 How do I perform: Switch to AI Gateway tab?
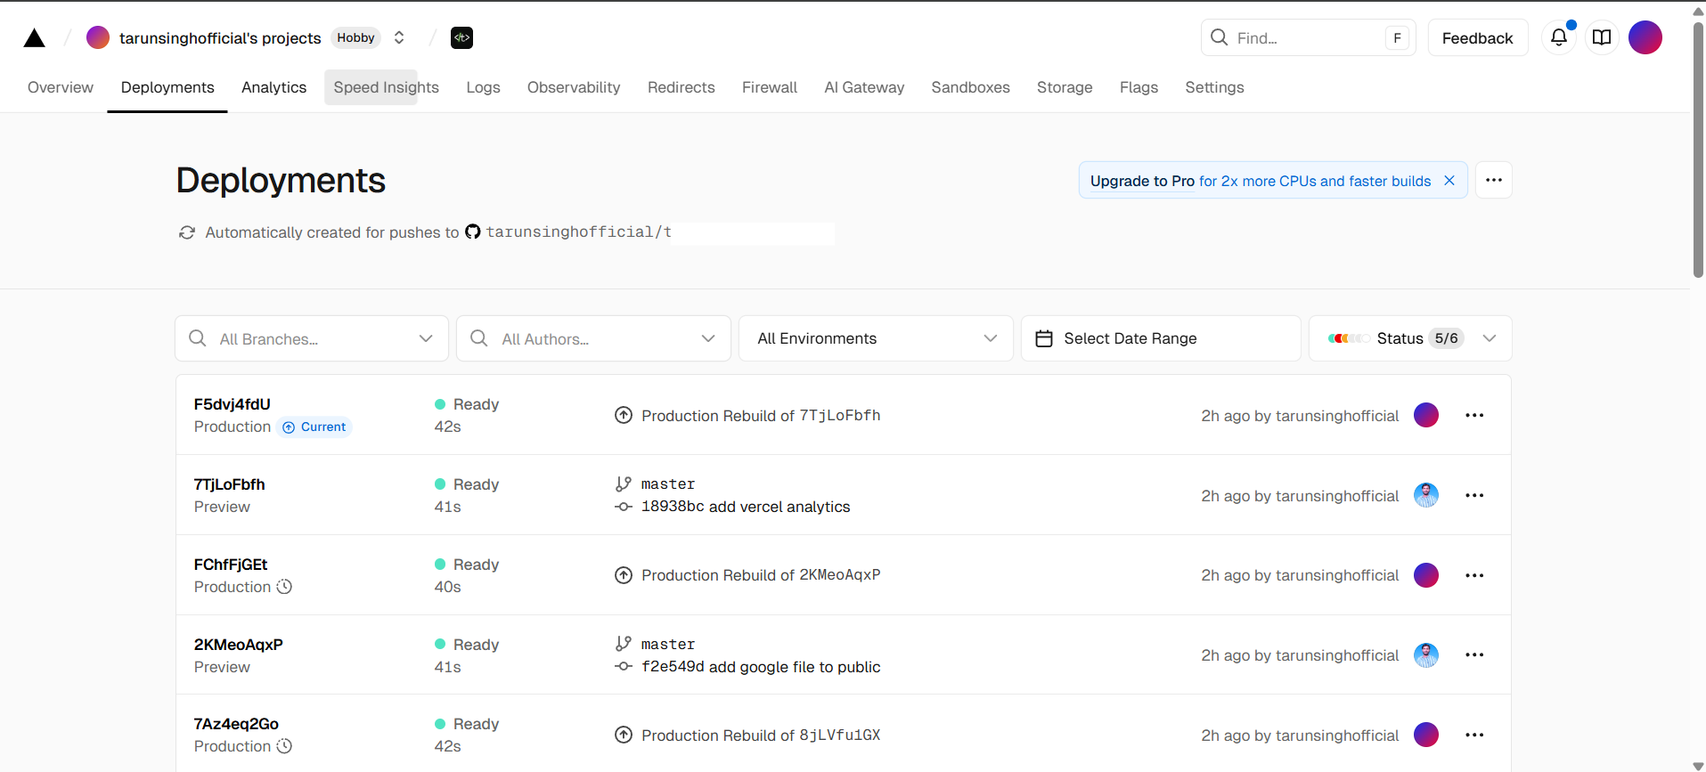tap(864, 87)
